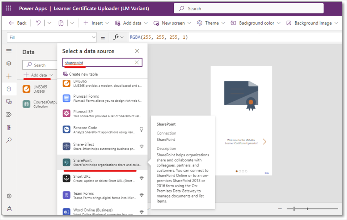Screen dimensions: 347x220
Task: Close the Select a data source panel
Action: click(137, 51)
